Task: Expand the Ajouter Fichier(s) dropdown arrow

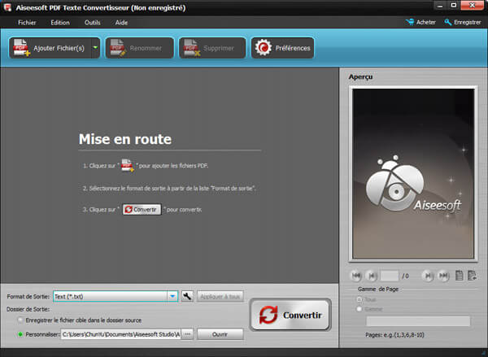Action: point(95,48)
